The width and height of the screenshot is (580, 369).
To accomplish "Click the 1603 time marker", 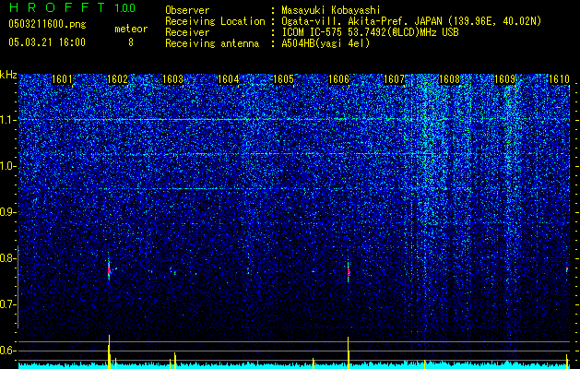I will [x=172, y=79].
